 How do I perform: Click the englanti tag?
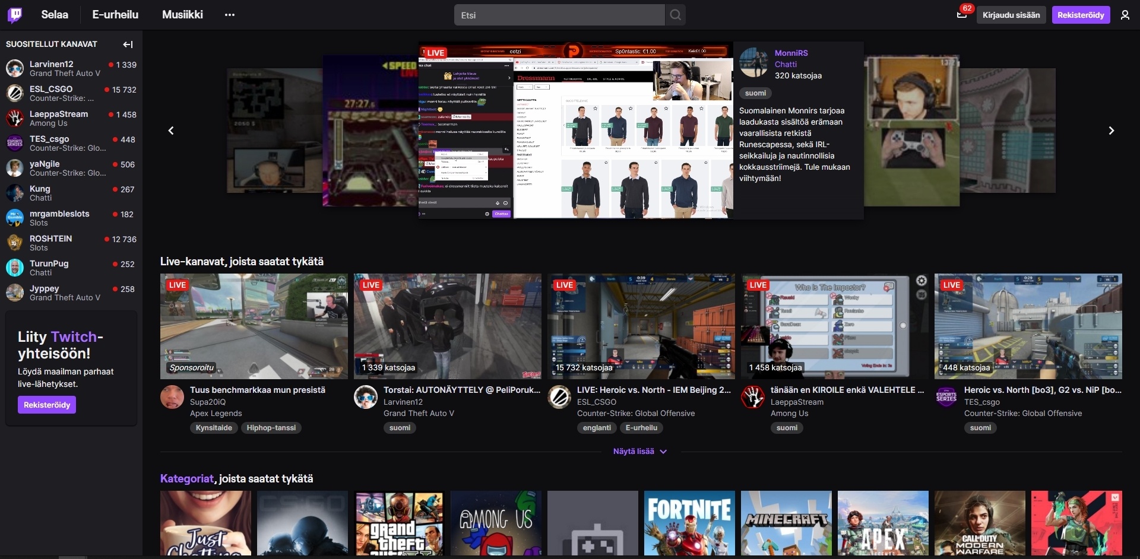coord(597,428)
